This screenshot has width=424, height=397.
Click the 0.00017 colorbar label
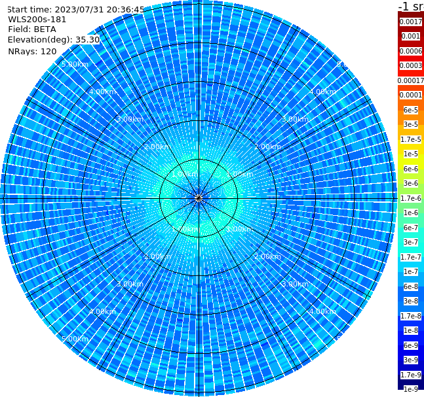pyautogui.click(x=411, y=80)
